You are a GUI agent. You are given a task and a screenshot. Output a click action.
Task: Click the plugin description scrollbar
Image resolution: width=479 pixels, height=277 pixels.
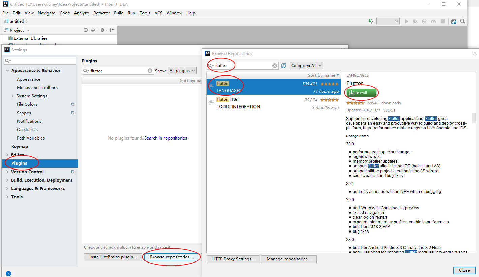474,118
